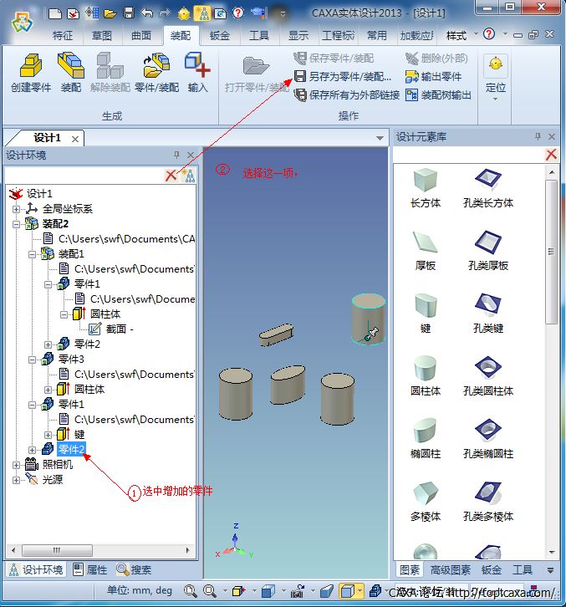Screen dimensions: 566x607
Task: Click the Assemble (装配) ribbon icon
Action: point(71,73)
